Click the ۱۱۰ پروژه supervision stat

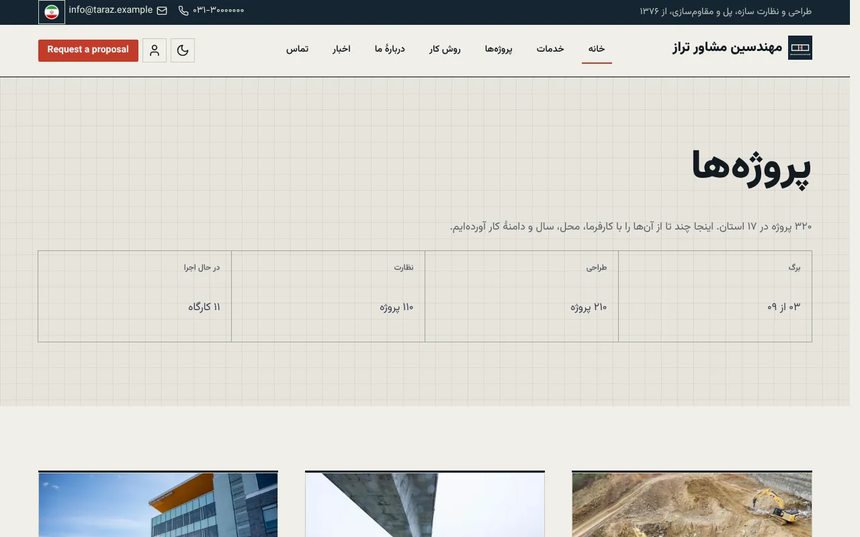[396, 307]
